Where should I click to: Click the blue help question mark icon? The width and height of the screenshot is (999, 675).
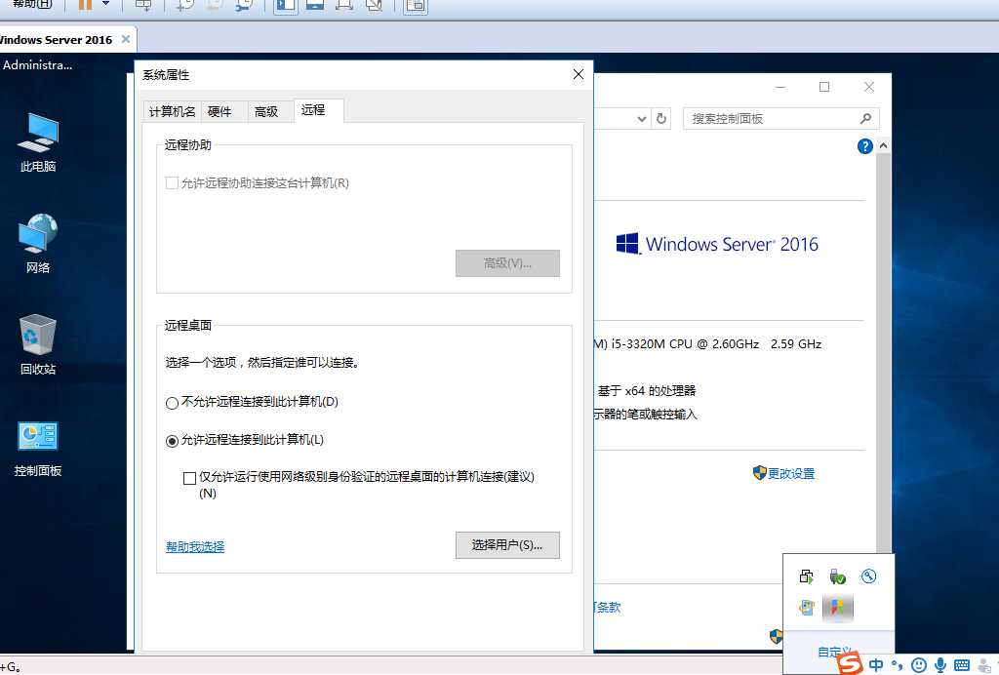pyautogui.click(x=864, y=146)
